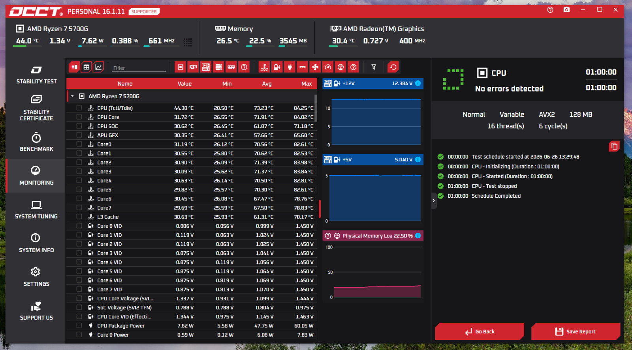Select the 'Schedule Completed' log entry

(x=496, y=196)
